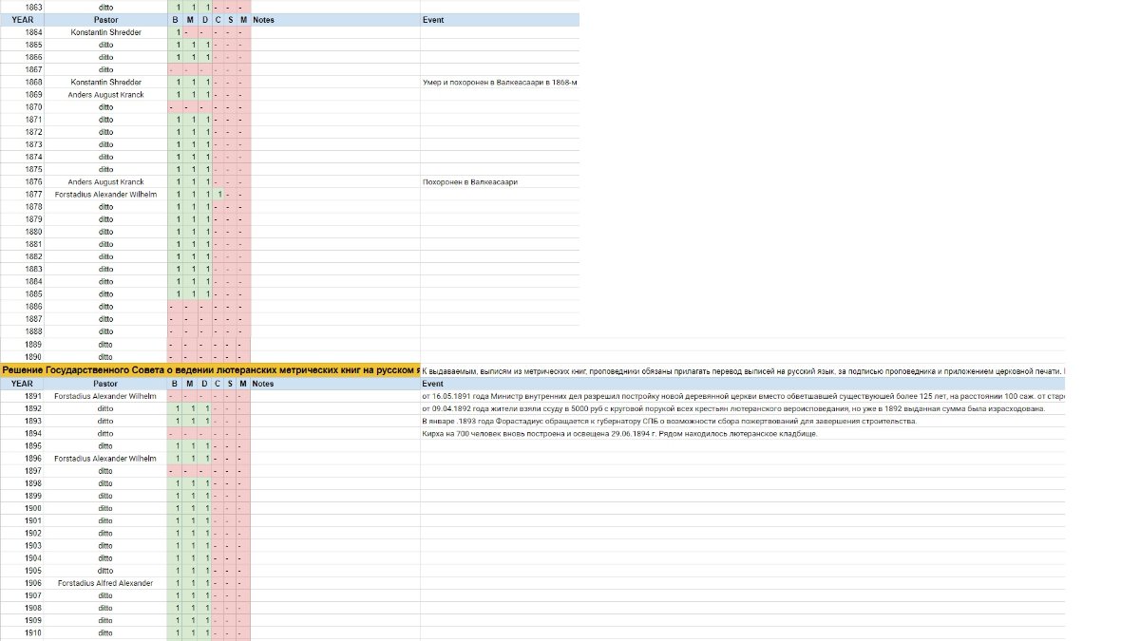Click the YEAR header above the 1891 row
Viewport: 1140px width, 641px height.
click(22, 384)
